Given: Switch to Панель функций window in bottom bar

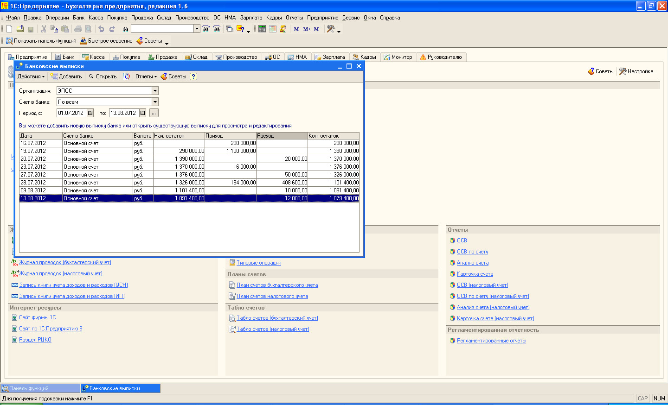Looking at the screenshot, I should tap(40, 388).
